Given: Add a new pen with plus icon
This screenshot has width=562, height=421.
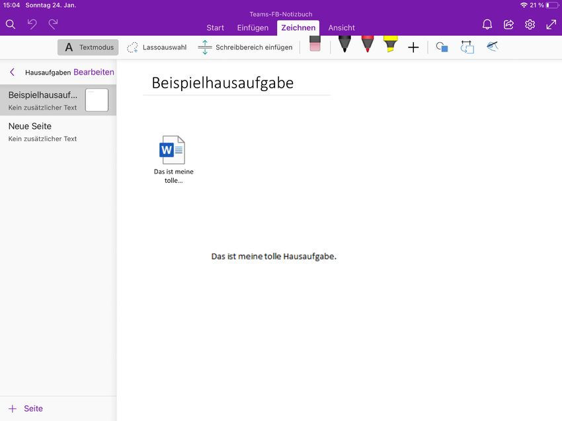Looking at the screenshot, I should tap(413, 48).
